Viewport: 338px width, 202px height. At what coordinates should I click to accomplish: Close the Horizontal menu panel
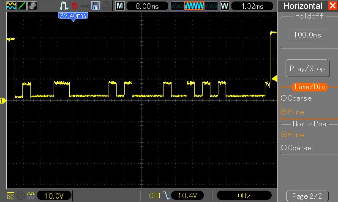331,6
